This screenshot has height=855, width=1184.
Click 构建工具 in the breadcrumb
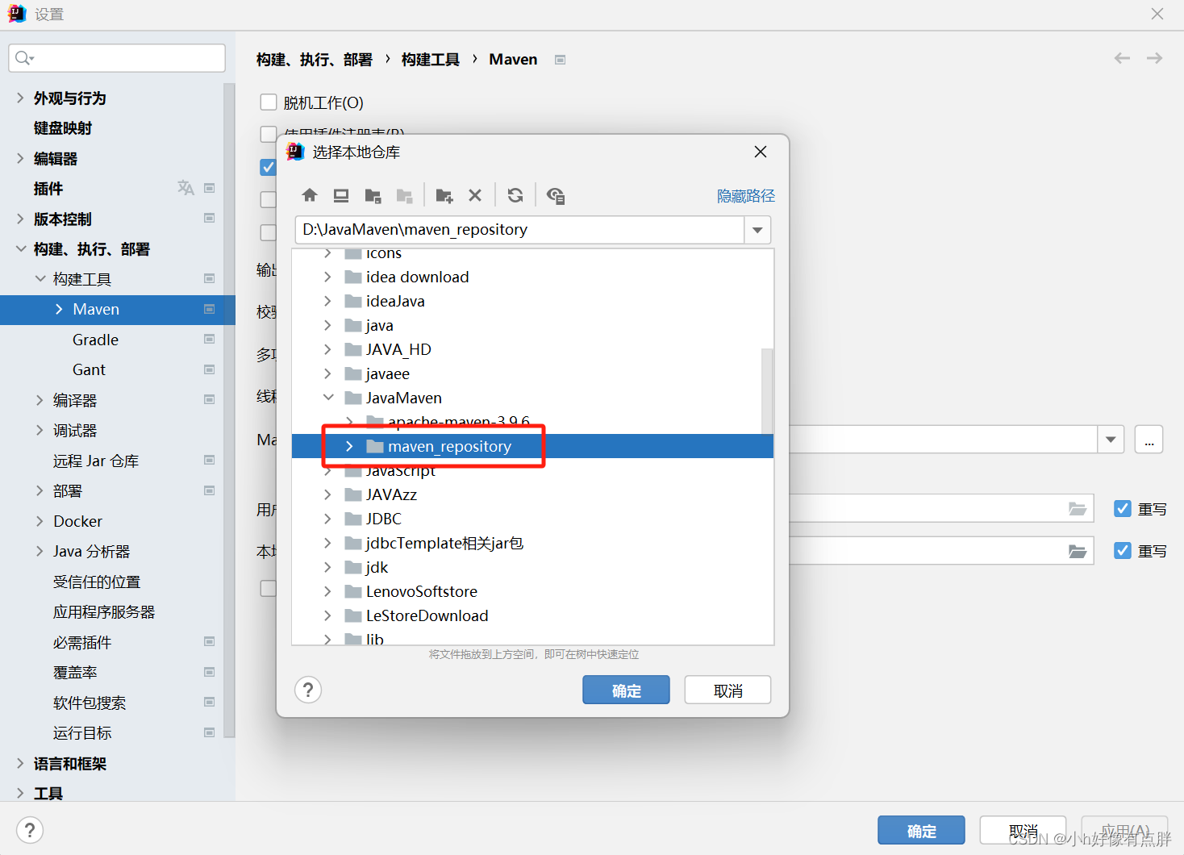pyautogui.click(x=431, y=60)
